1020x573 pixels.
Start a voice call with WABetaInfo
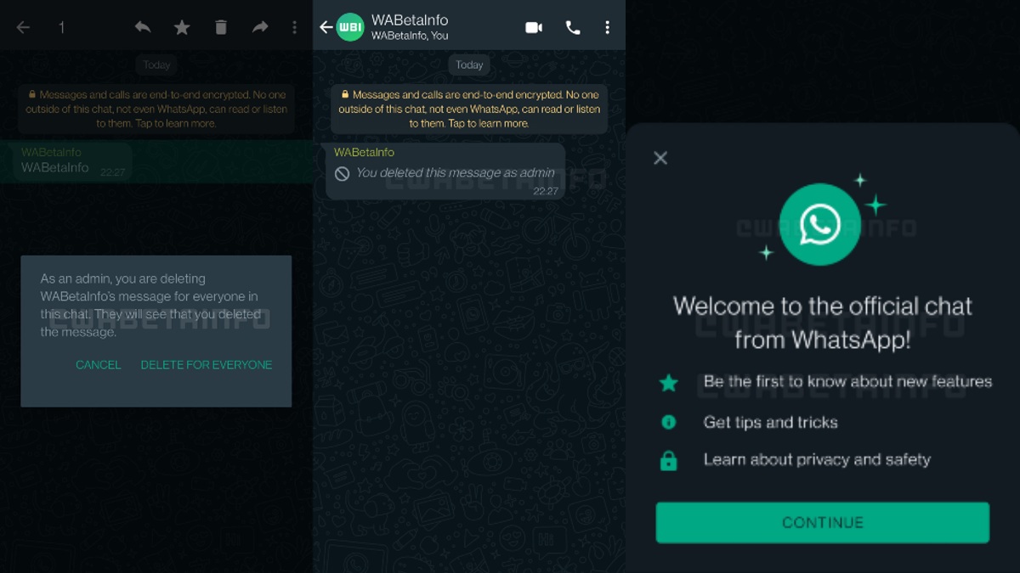[572, 26]
